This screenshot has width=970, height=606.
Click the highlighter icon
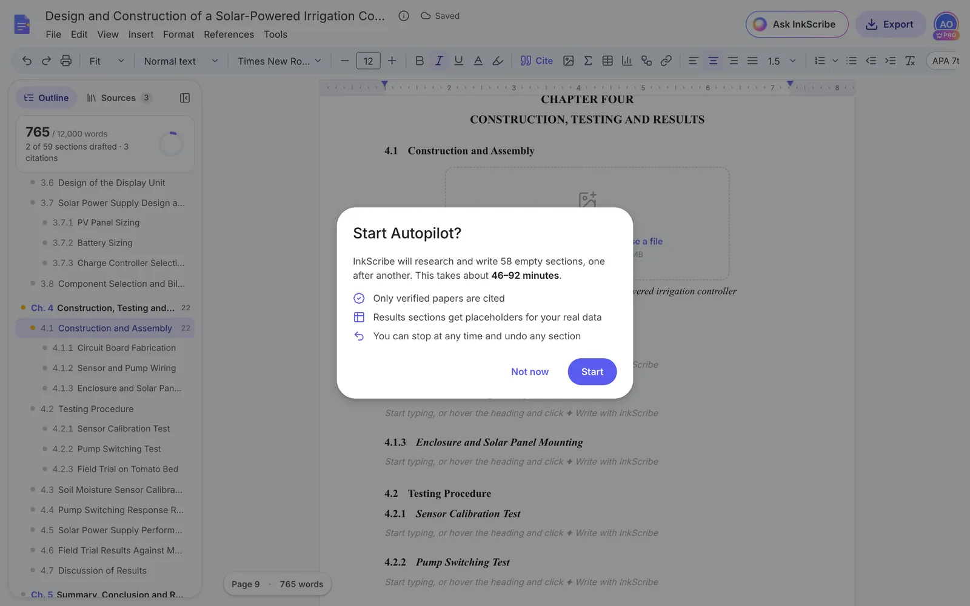point(498,61)
